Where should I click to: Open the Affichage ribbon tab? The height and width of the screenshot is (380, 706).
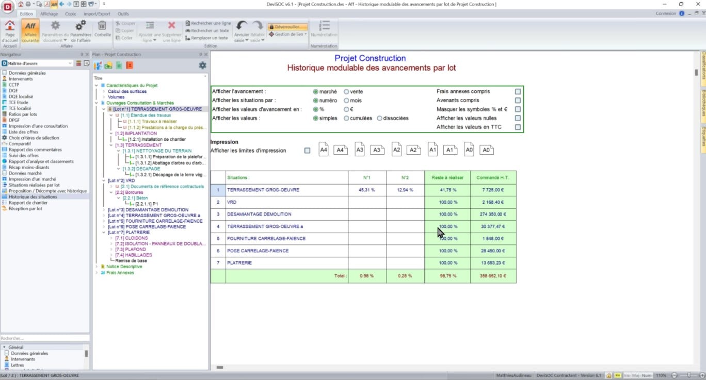(49, 14)
